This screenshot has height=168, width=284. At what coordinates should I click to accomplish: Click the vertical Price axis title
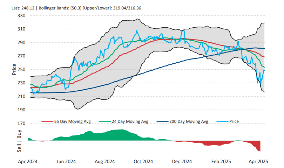pyautogui.click(x=14, y=69)
